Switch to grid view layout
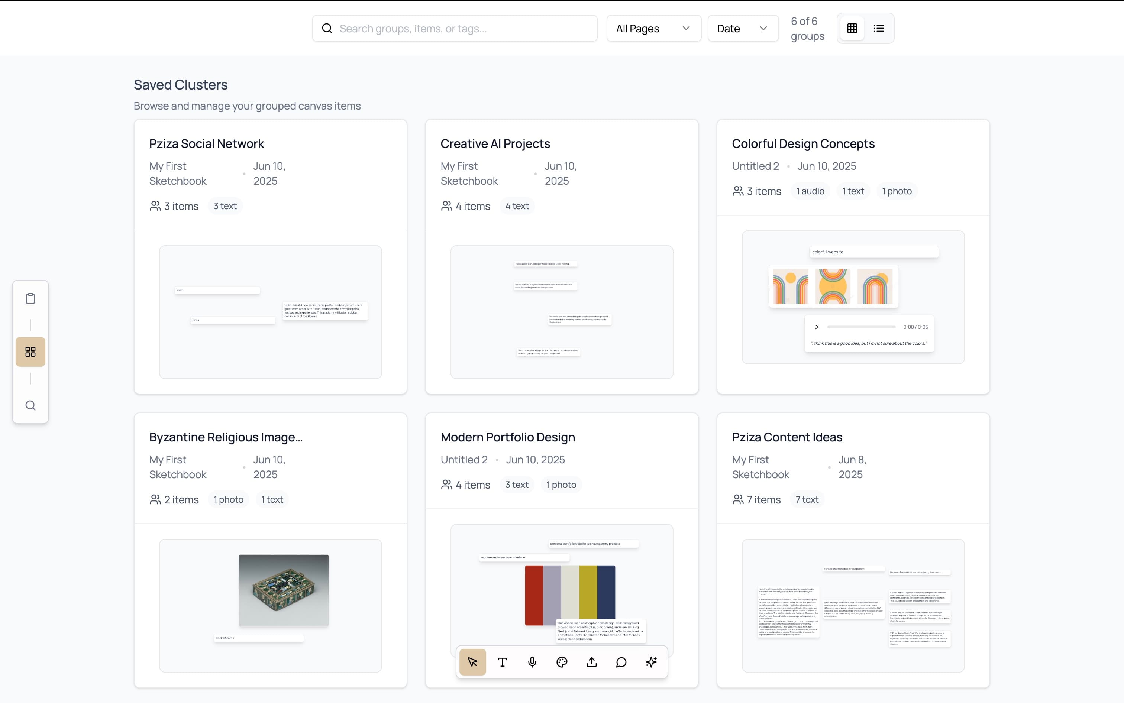This screenshot has width=1124, height=703. 852,28
